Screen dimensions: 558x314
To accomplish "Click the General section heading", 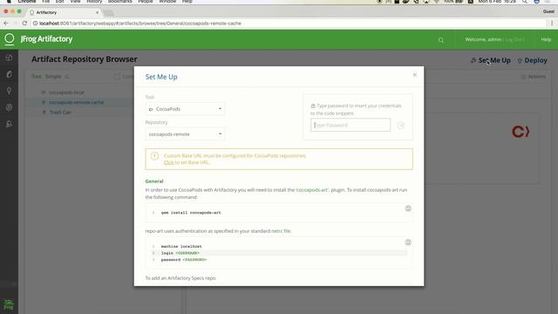I will 154,181.
